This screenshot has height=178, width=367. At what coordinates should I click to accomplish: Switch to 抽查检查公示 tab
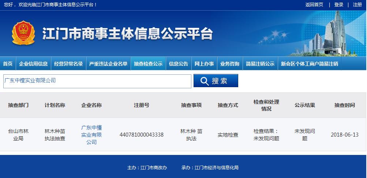148,64
